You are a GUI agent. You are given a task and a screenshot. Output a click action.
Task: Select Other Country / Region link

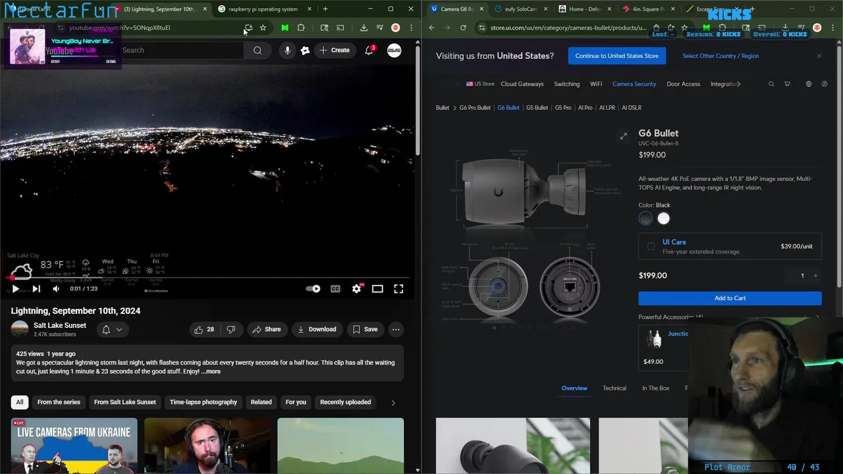pos(721,56)
